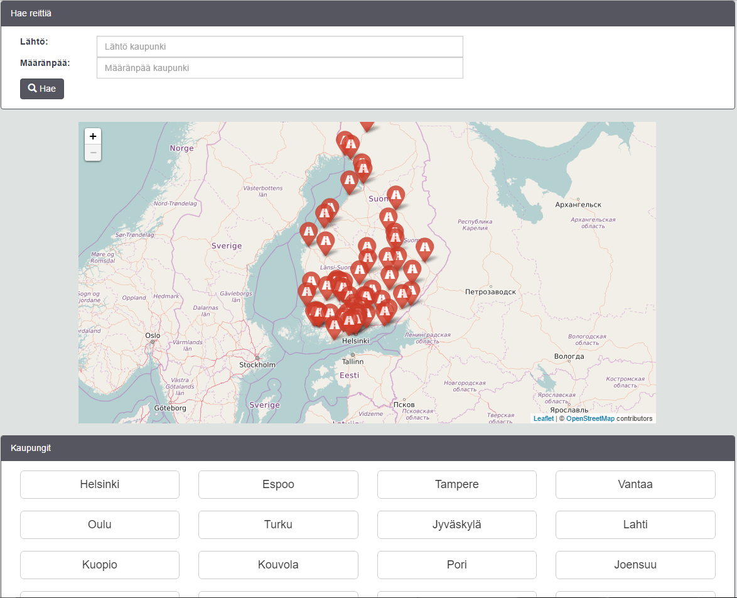Pick the Kouvola city button
Viewport: 737px width, 598px height.
[x=278, y=565]
